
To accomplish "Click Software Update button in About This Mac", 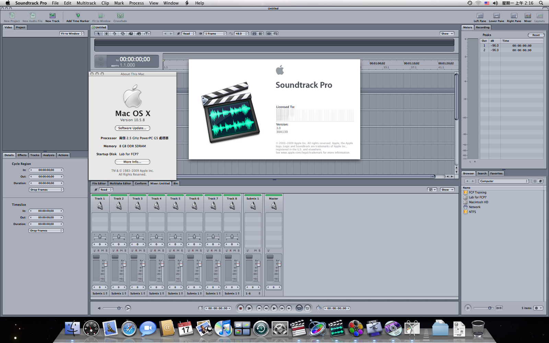I will point(132,128).
